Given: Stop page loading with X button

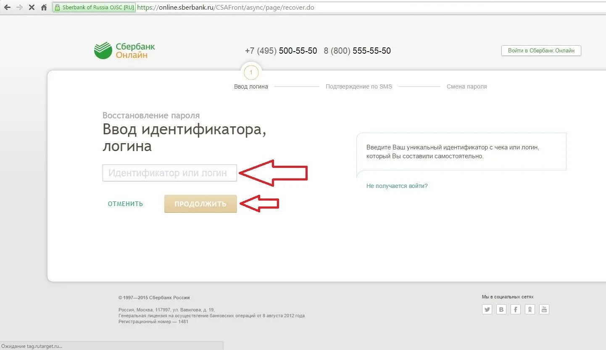Looking at the screenshot, I should pos(32,8).
